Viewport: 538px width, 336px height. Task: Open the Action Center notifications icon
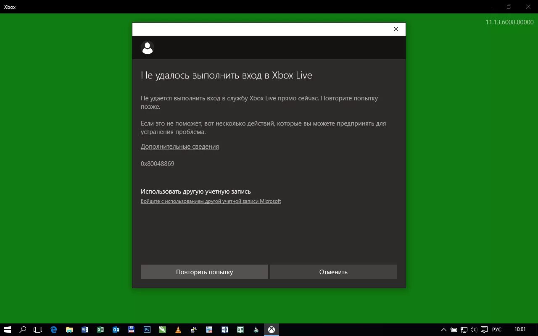pos(484,330)
